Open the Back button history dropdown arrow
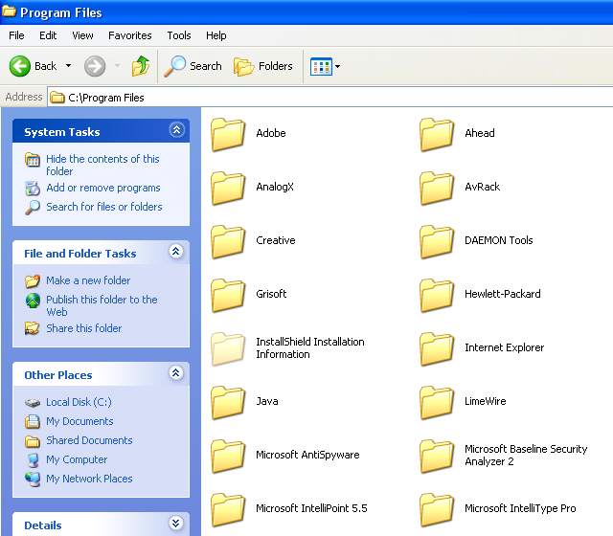Image resolution: width=613 pixels, height=536 pixels. [68, 66]
